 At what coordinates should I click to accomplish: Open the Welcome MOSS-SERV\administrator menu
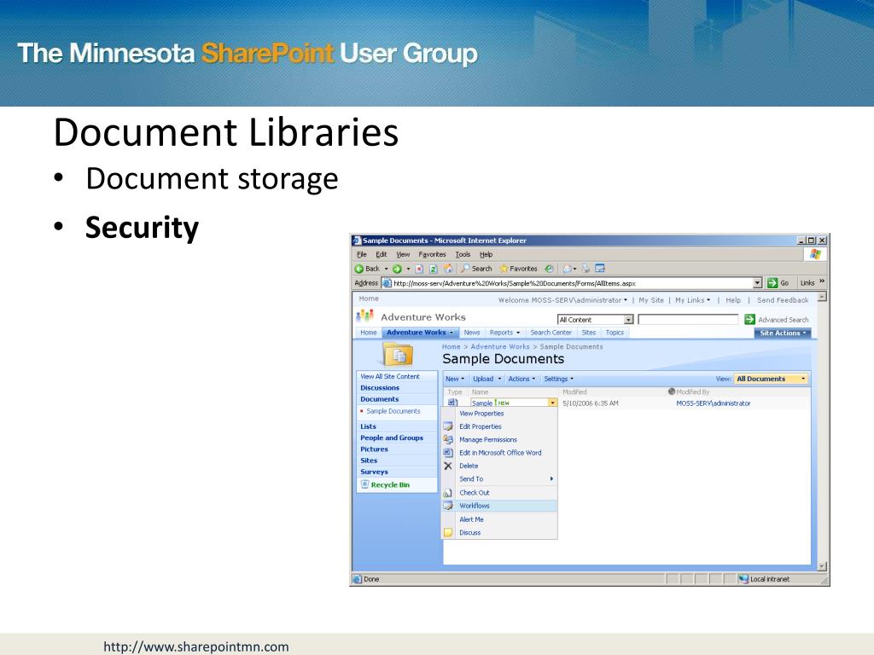[562, 299]
